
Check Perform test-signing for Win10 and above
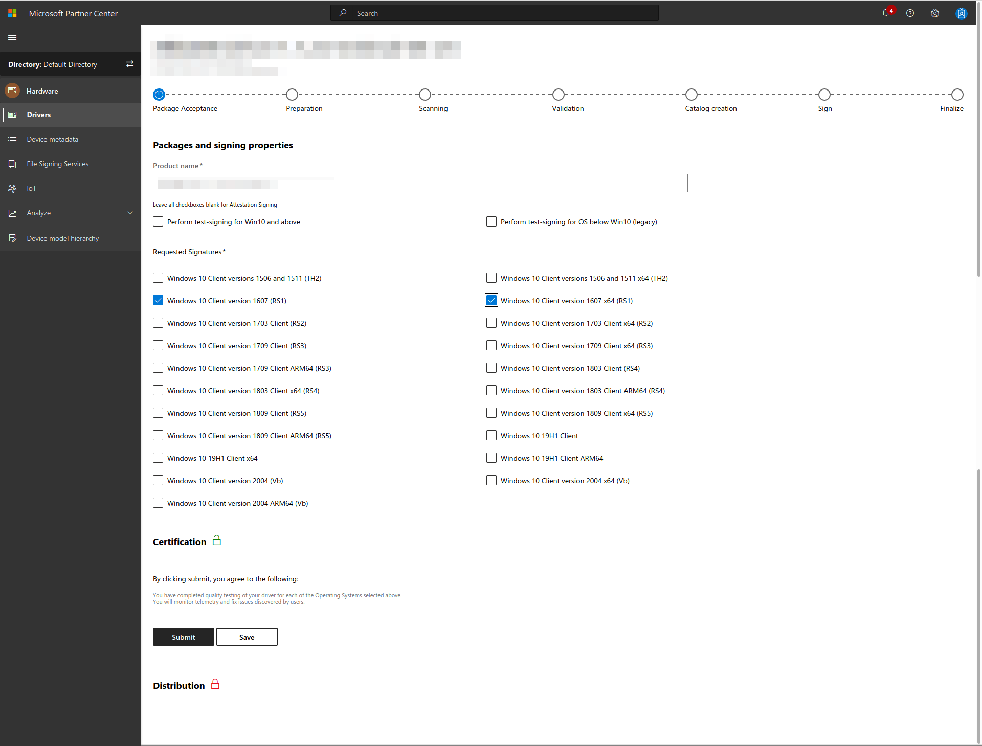(x=158, y=222)
